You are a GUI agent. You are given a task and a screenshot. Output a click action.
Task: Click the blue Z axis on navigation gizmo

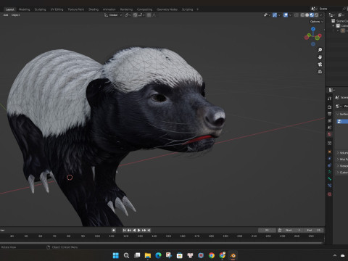point(313,29)
